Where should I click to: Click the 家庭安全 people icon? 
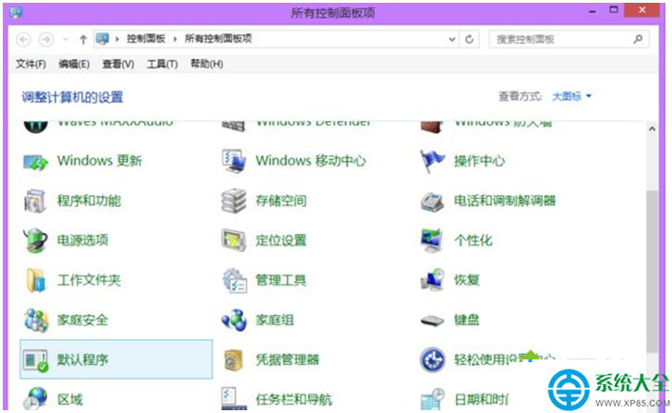tap(36, 320)
